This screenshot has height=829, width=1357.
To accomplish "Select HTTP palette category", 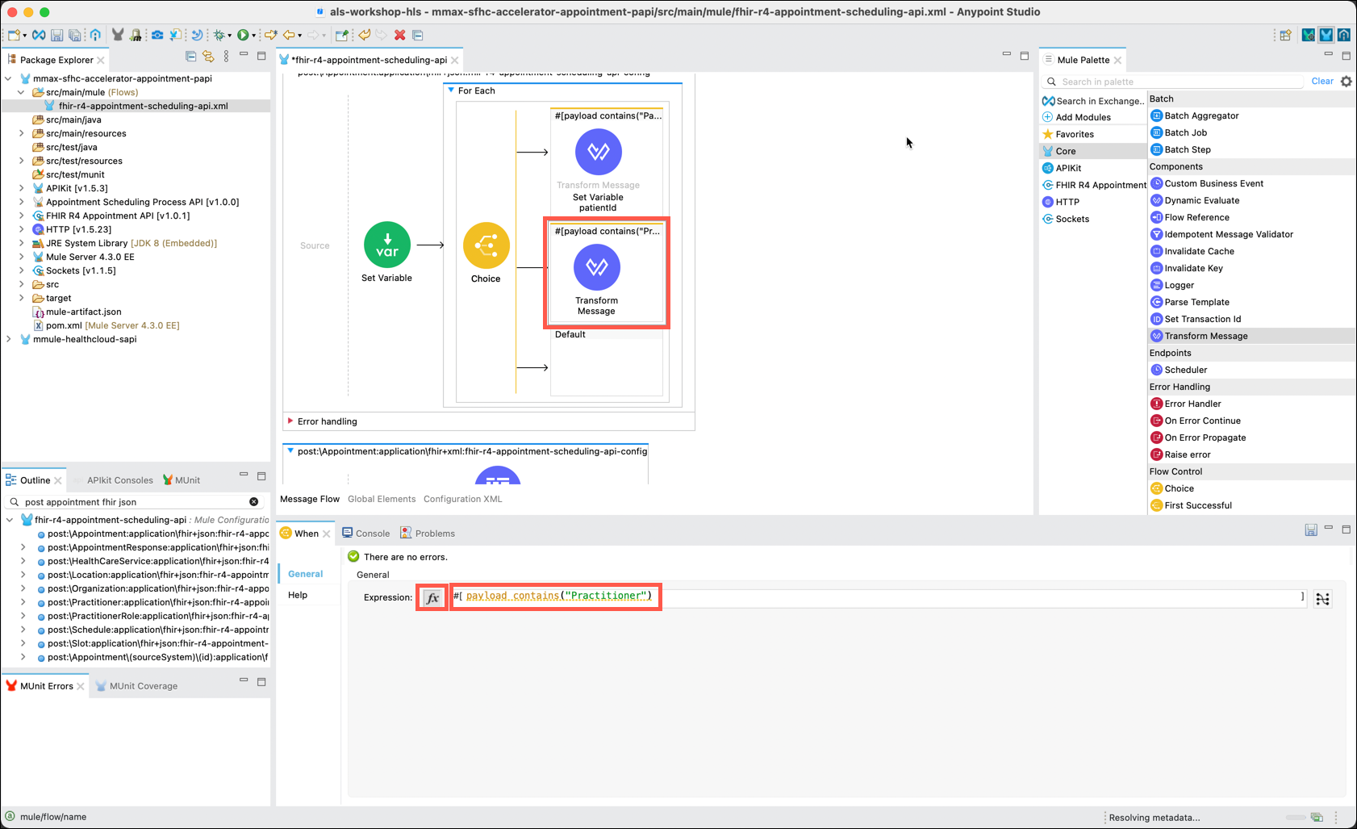I will click(x=1061, y=202).
